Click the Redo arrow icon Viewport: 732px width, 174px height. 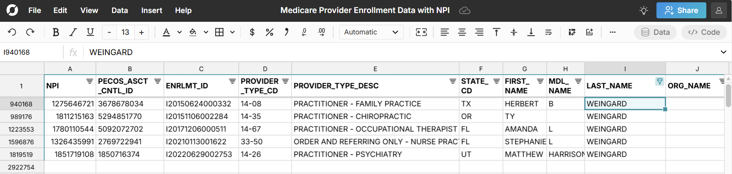click(x=30, y=32)
